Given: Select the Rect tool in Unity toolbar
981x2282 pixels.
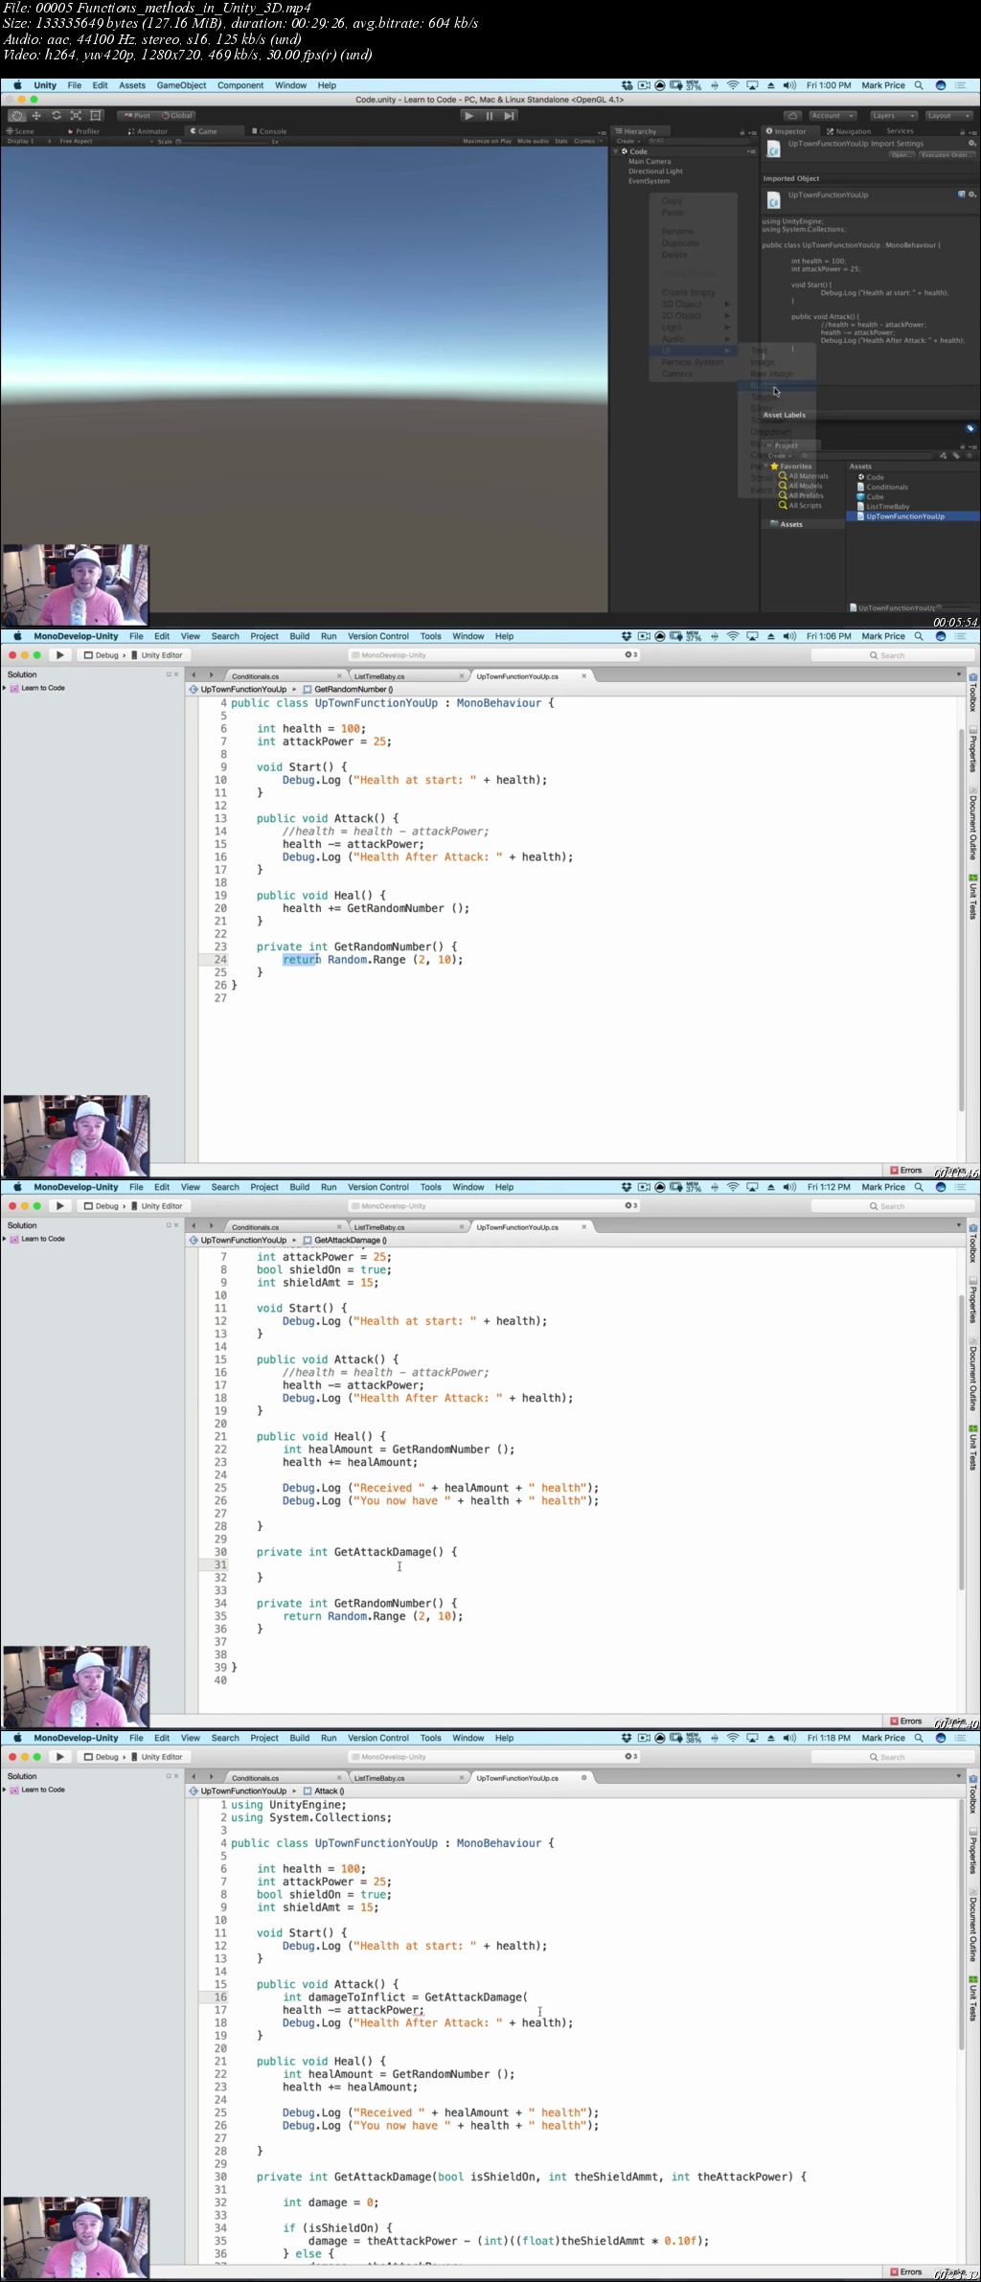Looking at the screenshot, I should [95, 115].
